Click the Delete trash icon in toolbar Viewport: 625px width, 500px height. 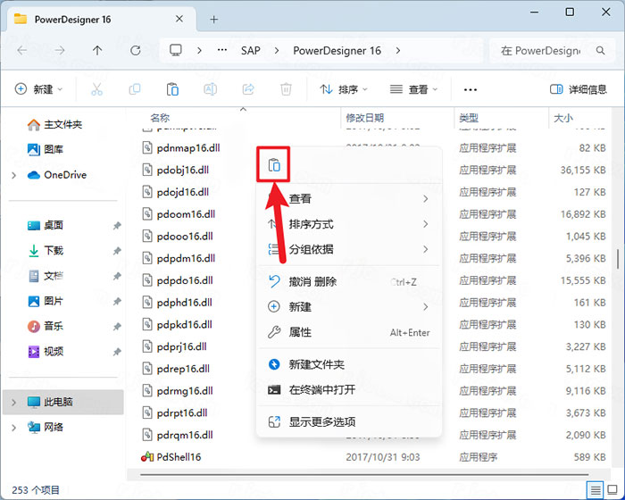click(286, 89)
